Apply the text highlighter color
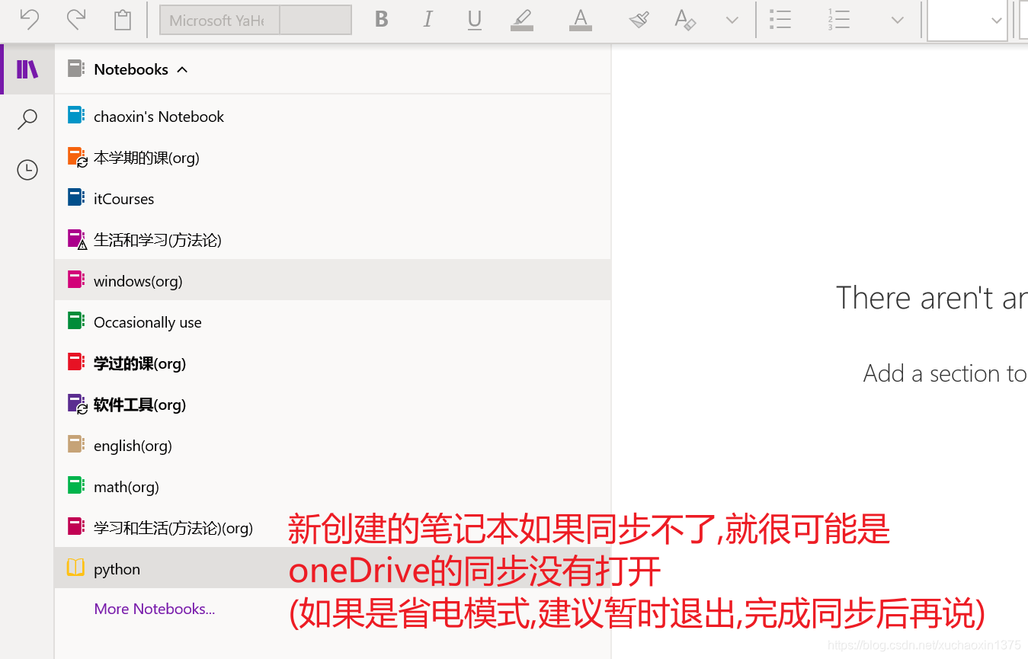1028x659 pixels. (x=522, y=20)
